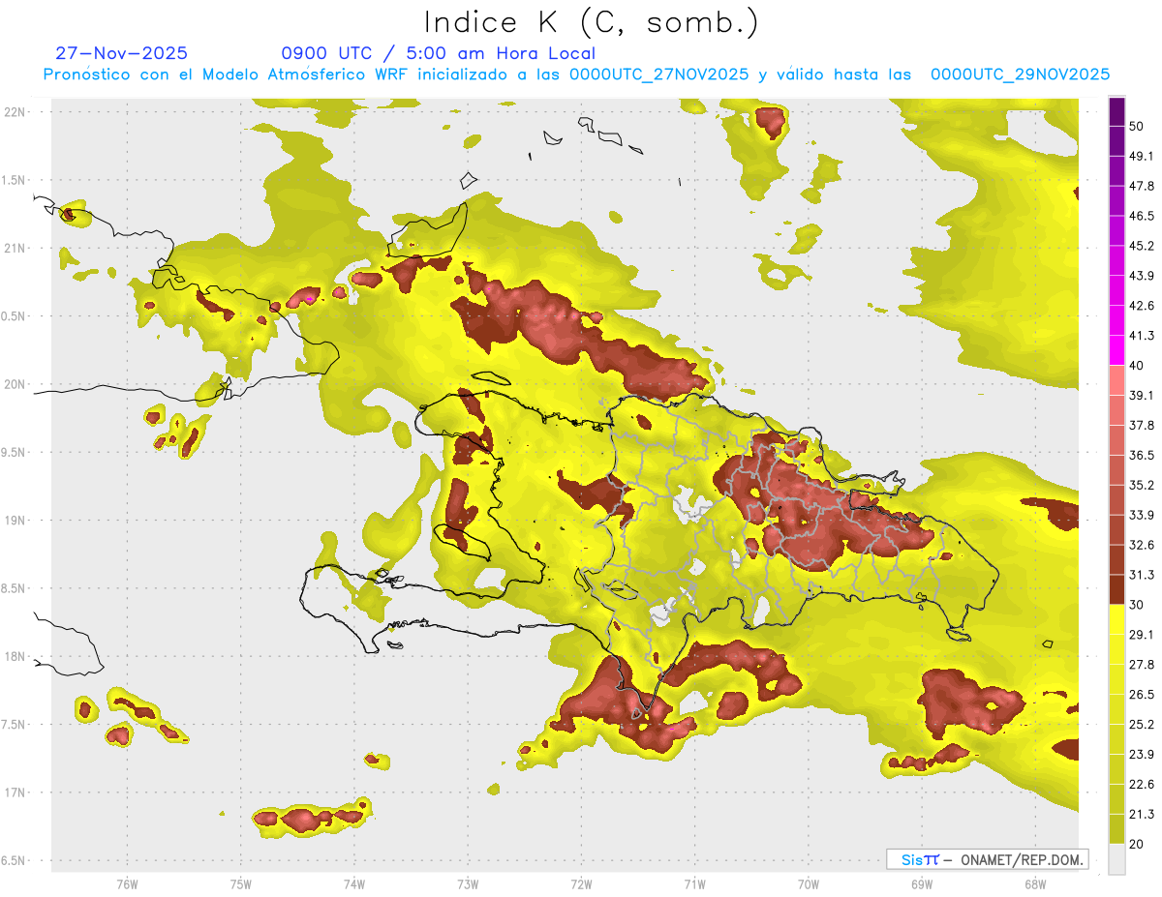Click the latitude axis label "17N"
Image resolution: width=1162 pixels, height=897 pixels.
click(15, 793)
